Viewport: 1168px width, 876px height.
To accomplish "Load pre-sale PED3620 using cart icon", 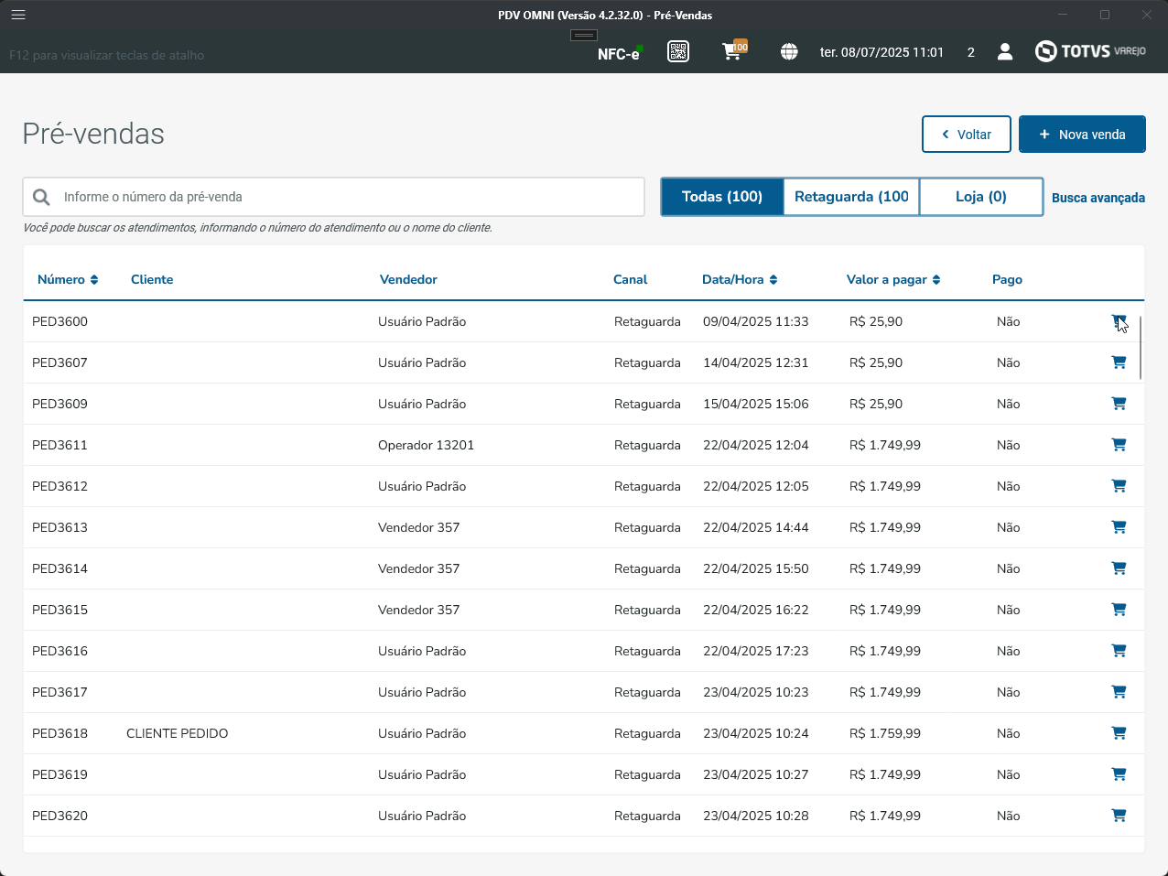I will pos(1119,816).
